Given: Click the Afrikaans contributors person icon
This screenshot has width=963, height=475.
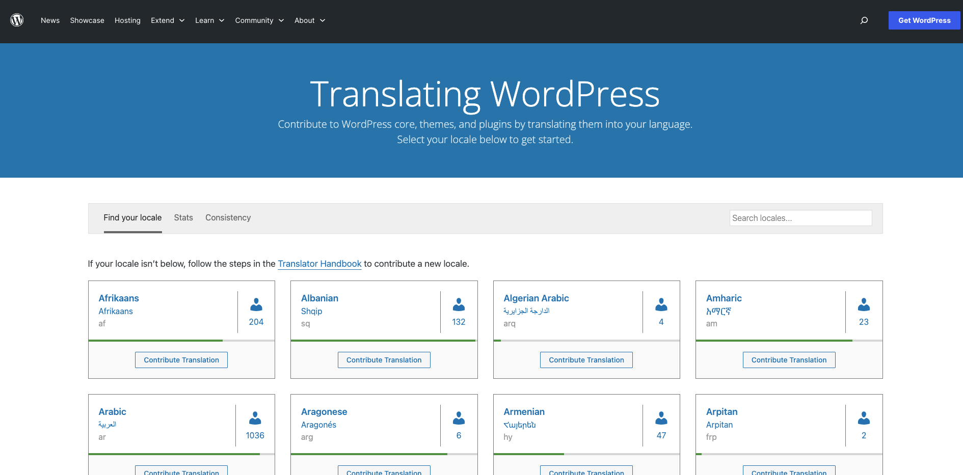Looking at the screenshot, I should [x=256, y=304].
